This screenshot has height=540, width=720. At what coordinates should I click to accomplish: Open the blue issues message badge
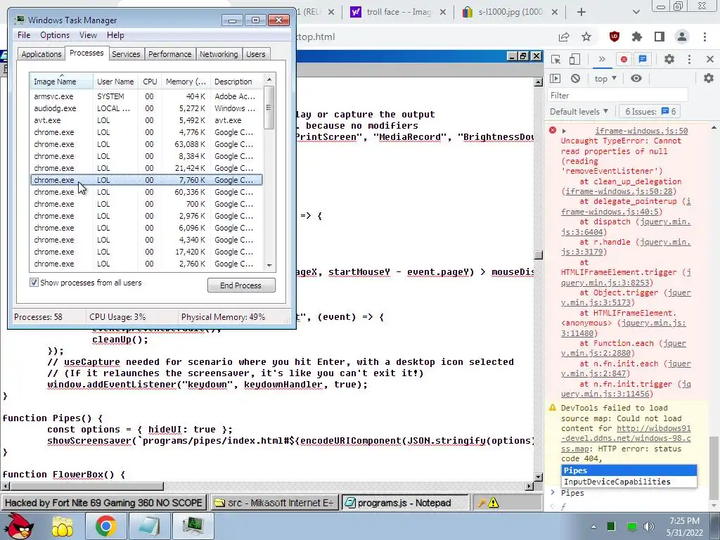coord(643,59)
